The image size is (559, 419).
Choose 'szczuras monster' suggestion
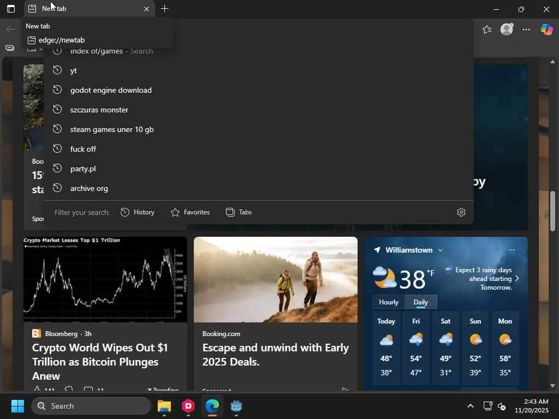click(259, 110)
